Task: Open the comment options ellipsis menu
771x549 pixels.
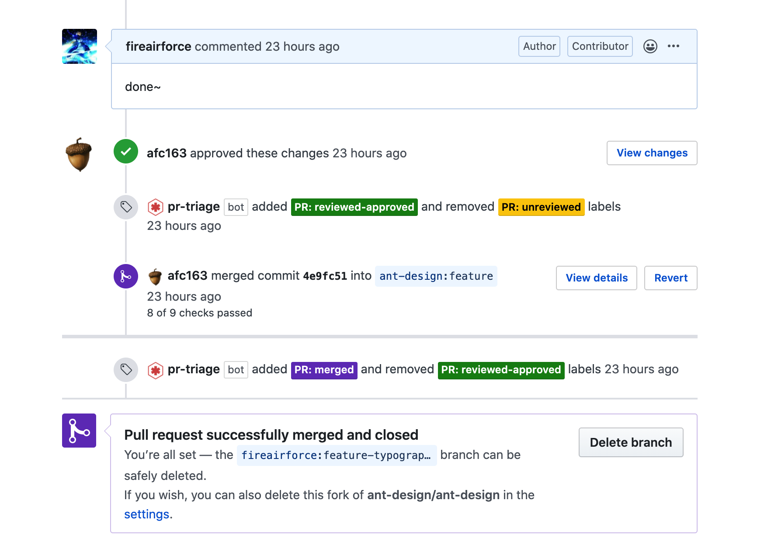Action: click(x=673, y=46)
